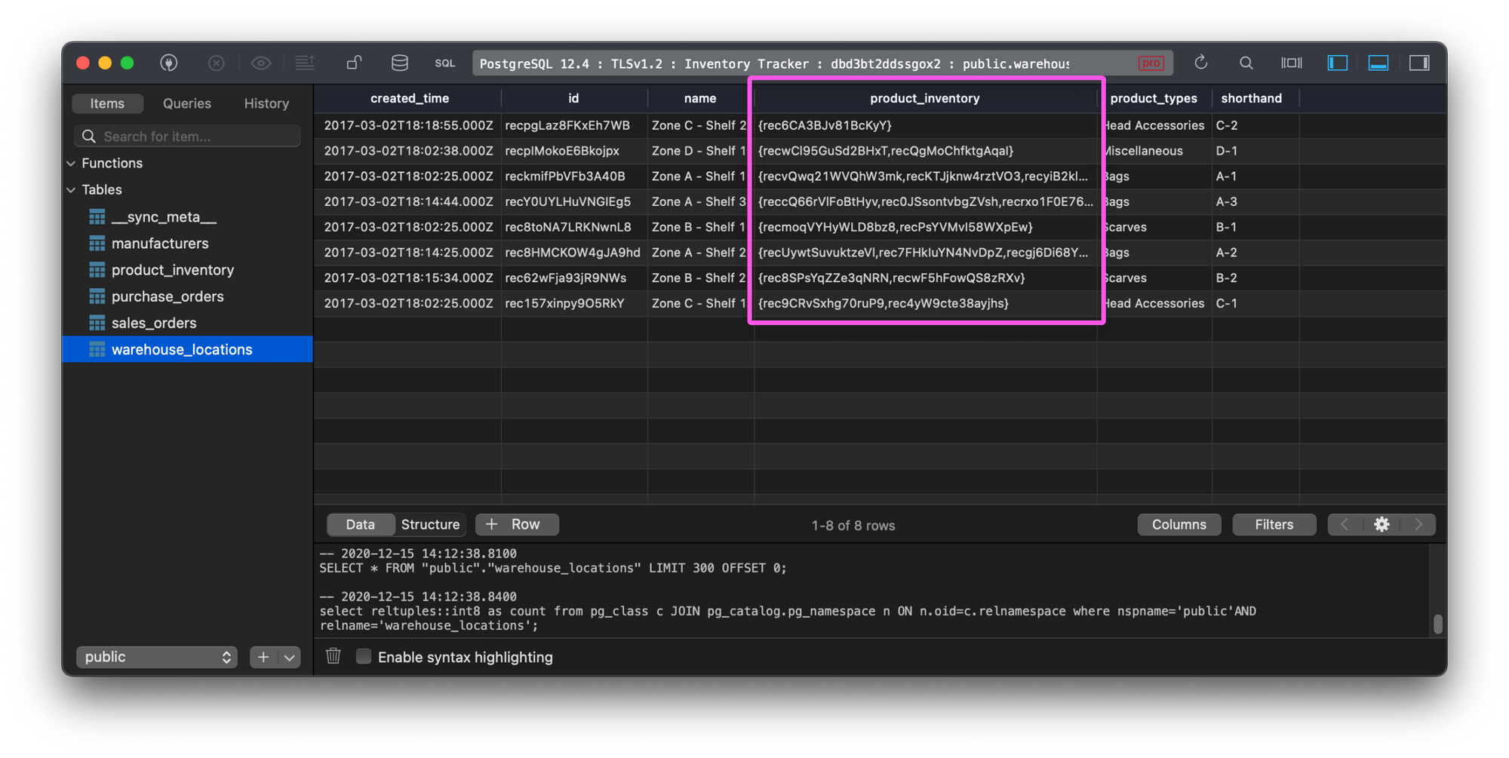Click the connection plug icon in toolbar
The image size is (1509, 758).
(x=169, y=63)
